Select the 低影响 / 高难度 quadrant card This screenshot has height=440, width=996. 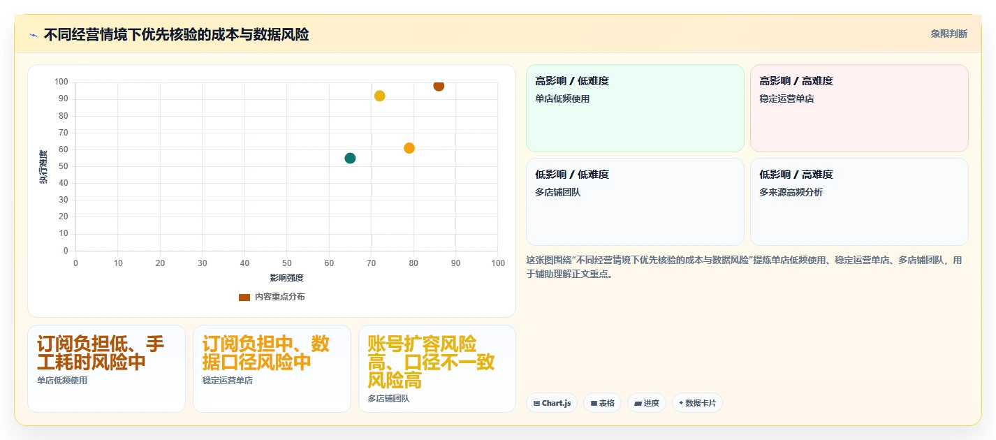(x=859, y=202)
